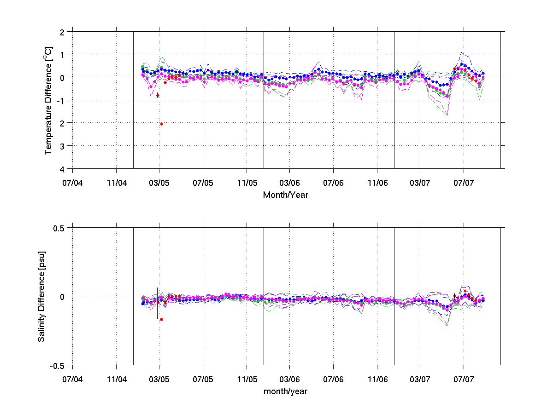
Task: Click the lowest red outlier point in the salinity plot
Action: pos(161,319)
